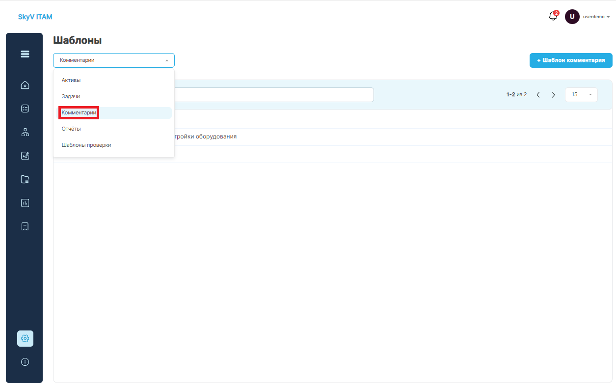
Task: Open the tasks checklist sidebar icon
Action: 25,109
